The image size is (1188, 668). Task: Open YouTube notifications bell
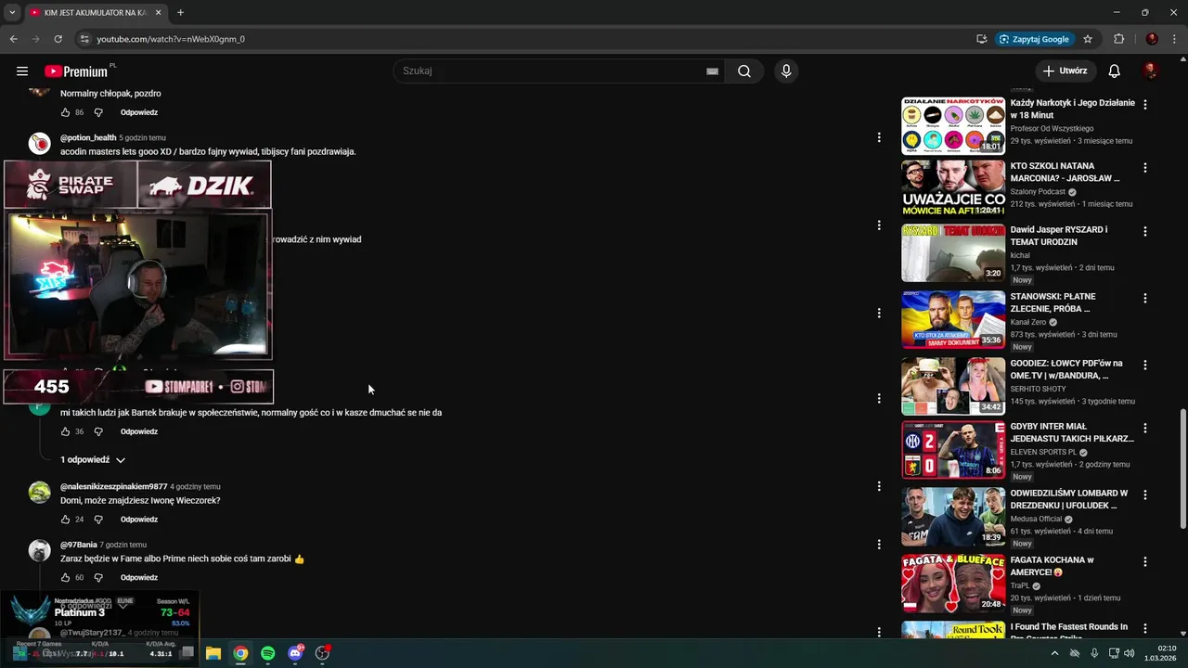point(1115,71)
